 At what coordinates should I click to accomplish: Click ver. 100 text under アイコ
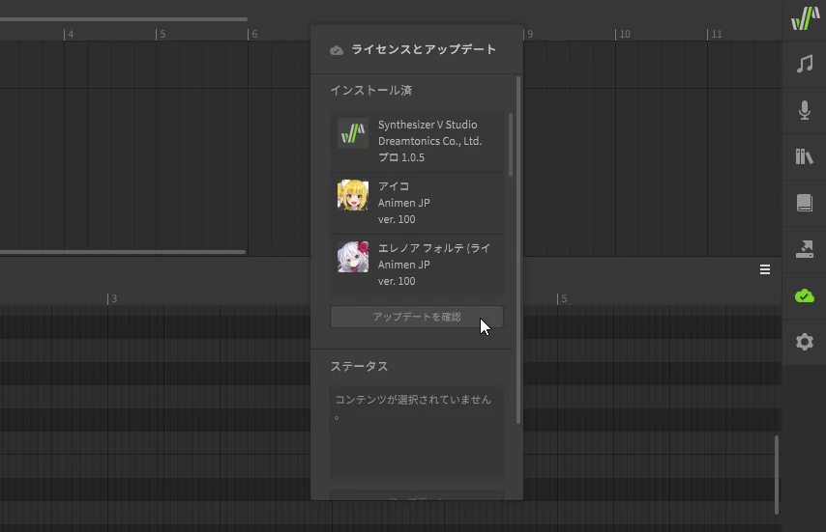click(x=397, y=219)
